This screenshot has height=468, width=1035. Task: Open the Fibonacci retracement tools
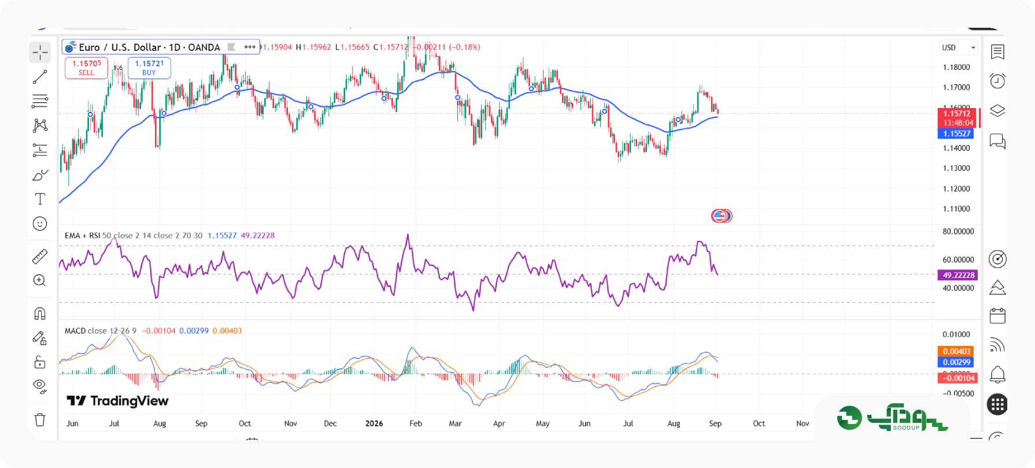[x=40, y=101]
